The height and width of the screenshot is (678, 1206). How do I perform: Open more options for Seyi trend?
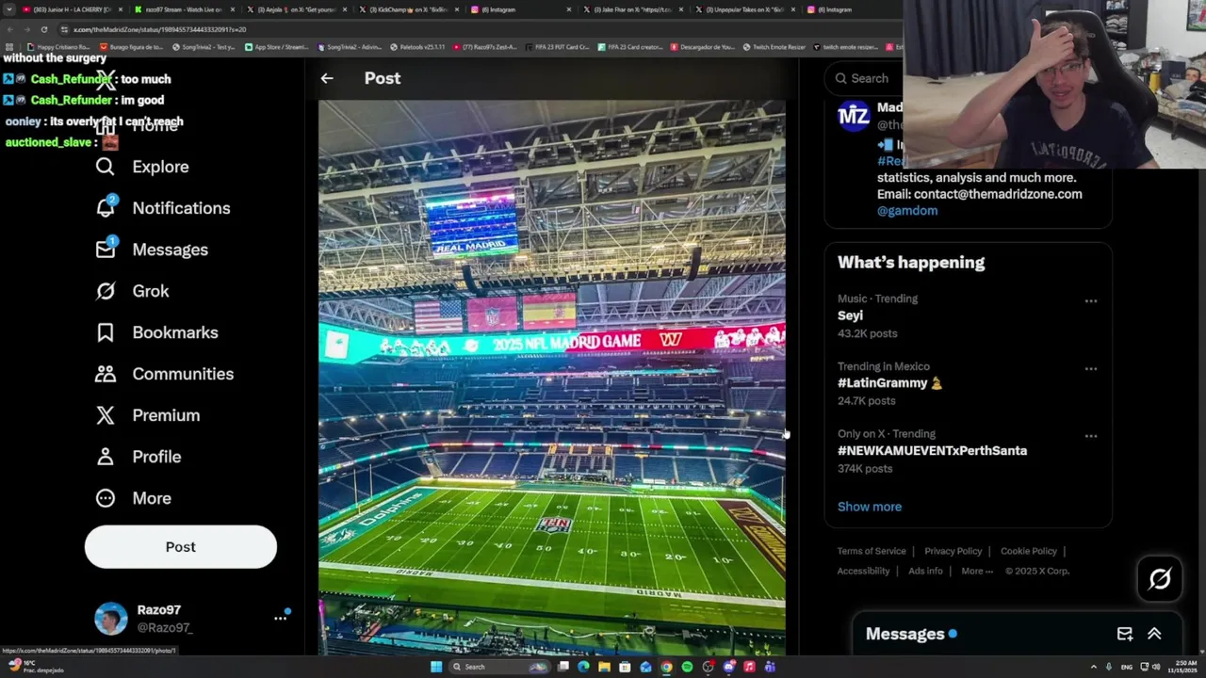1091,301
